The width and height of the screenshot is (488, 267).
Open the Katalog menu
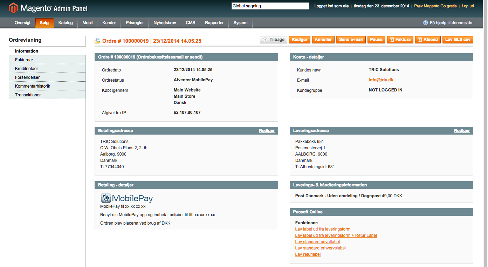tap(66, 23)
